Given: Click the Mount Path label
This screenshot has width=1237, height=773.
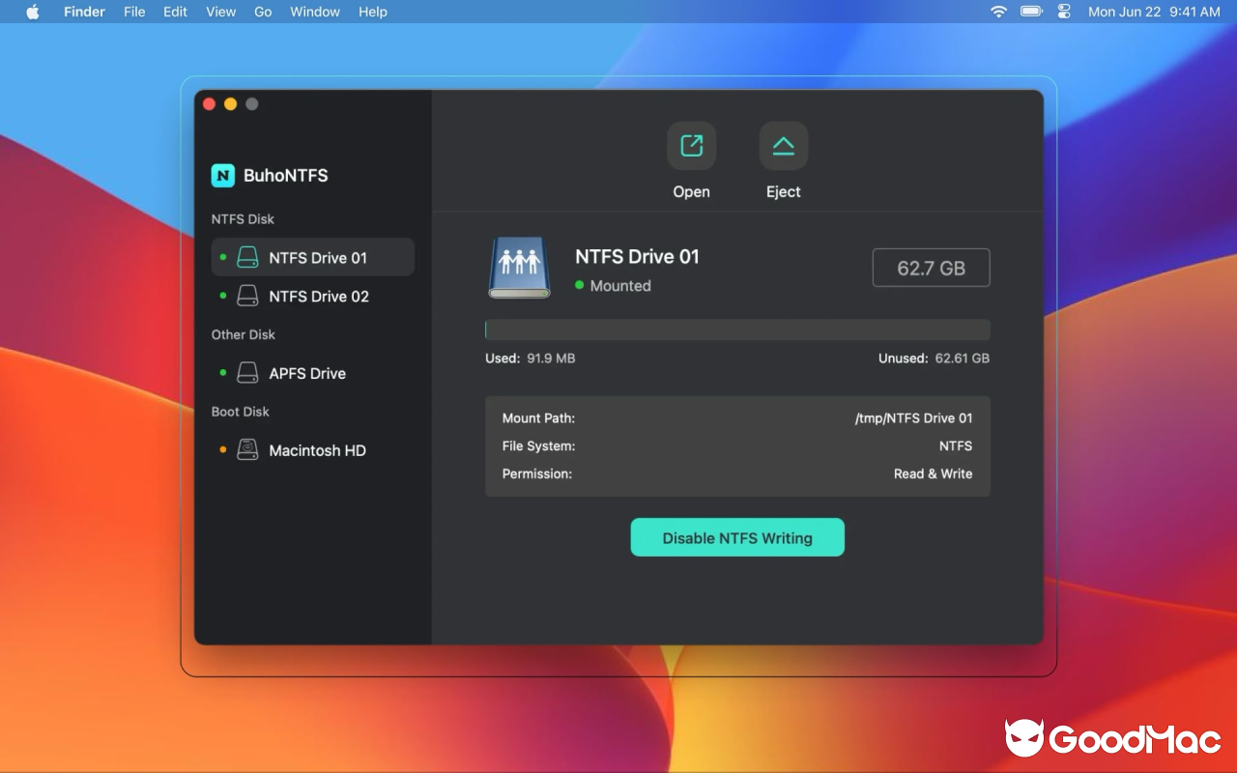Looking at the screenshot, I should (538, 418).
